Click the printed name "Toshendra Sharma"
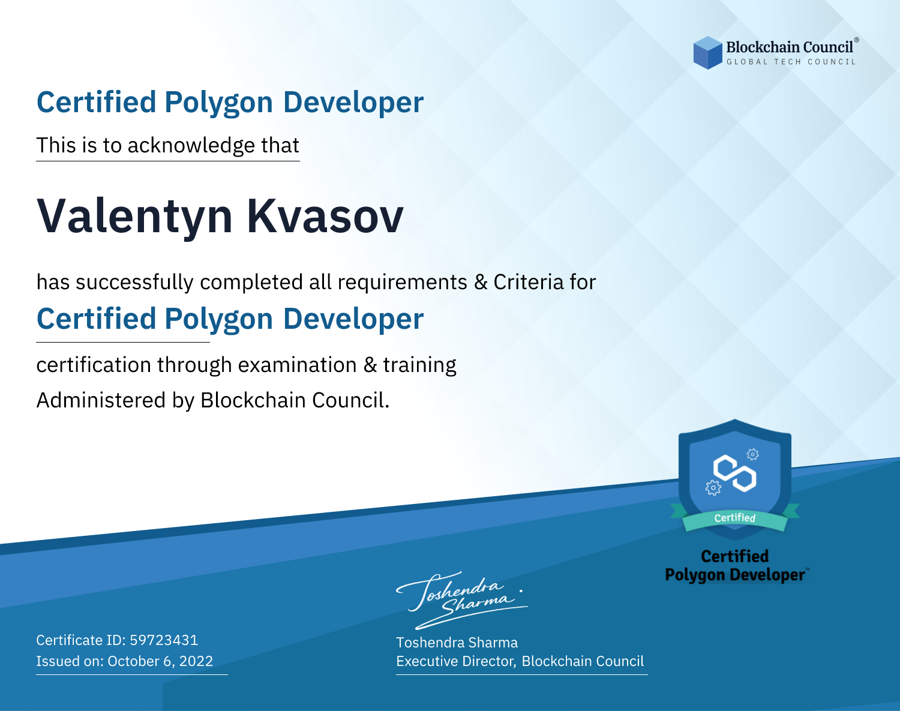The image size is (900, 711). tap(457, 643)
